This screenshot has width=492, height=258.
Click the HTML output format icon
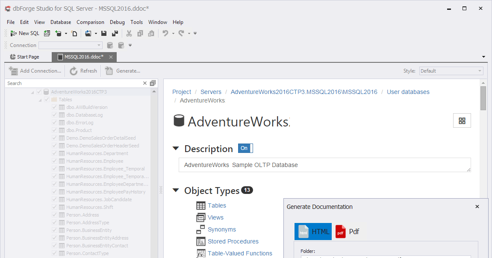coord(313,231)
